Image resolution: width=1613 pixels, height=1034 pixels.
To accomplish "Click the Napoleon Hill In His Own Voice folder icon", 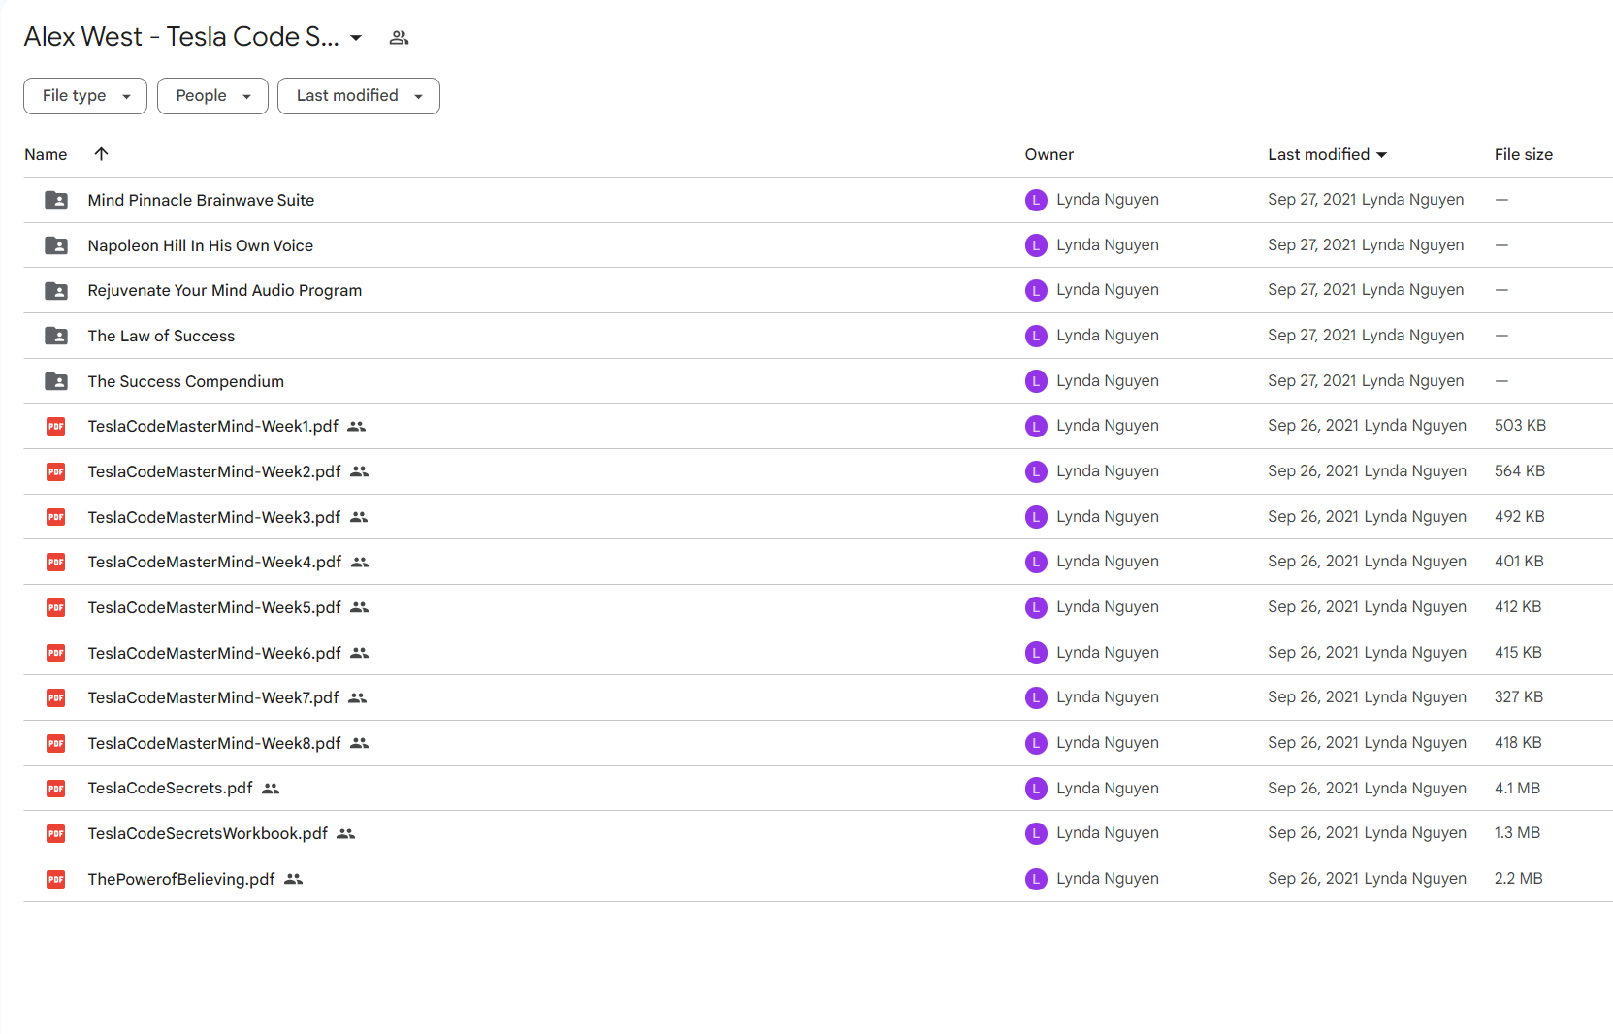I will [x=56, y=245].
